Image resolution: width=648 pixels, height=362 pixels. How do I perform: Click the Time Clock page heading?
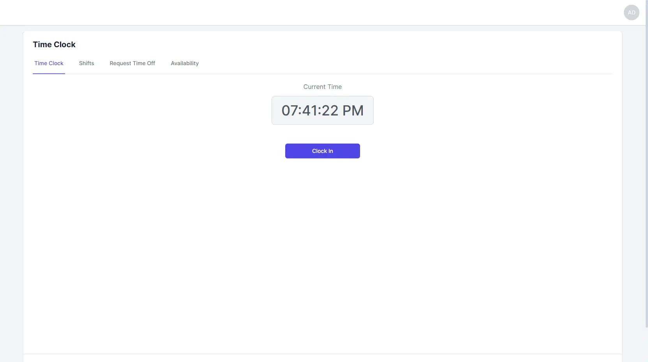54,44
